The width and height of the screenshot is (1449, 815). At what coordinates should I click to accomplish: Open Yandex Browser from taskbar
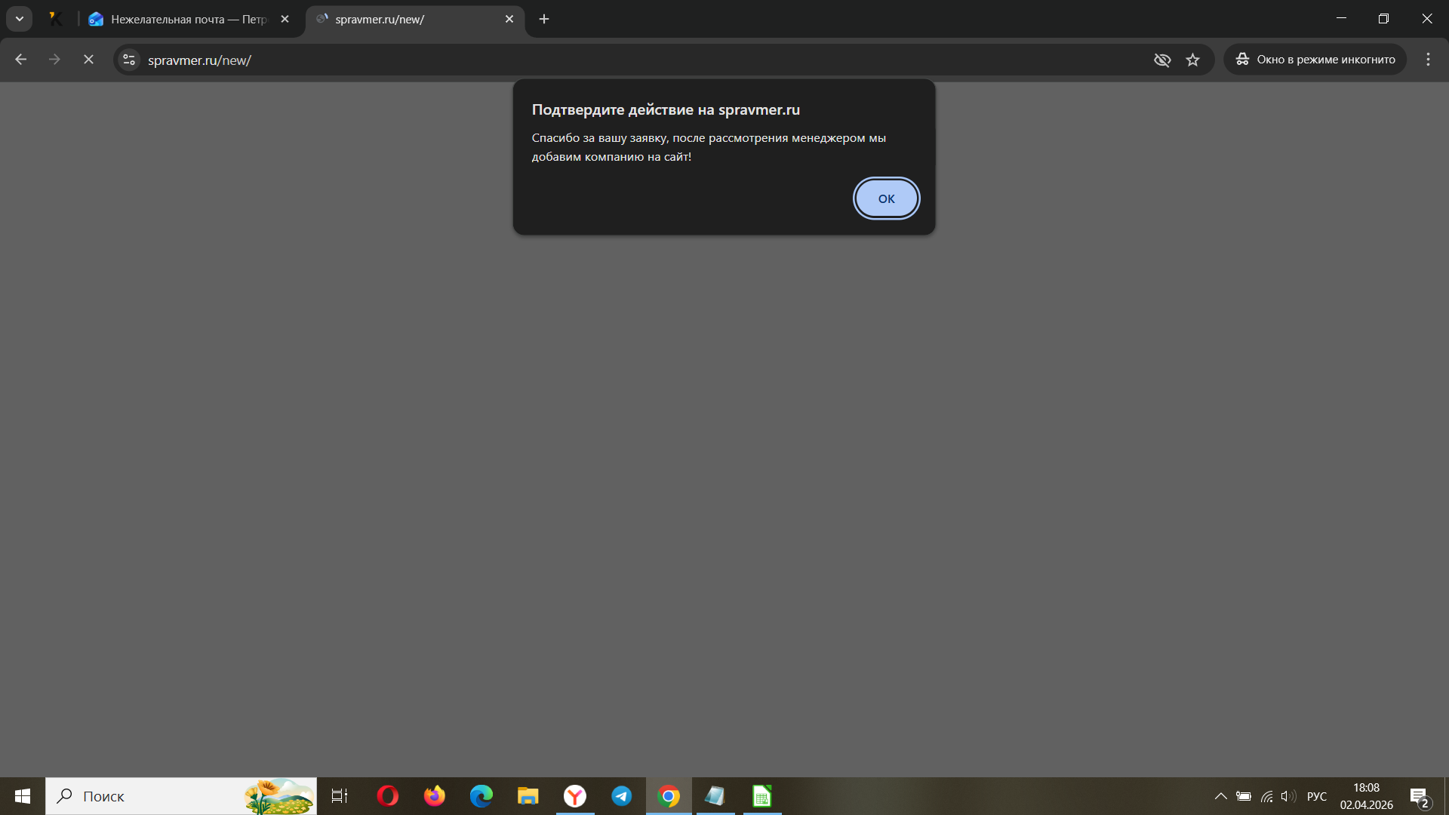point(575,796)
